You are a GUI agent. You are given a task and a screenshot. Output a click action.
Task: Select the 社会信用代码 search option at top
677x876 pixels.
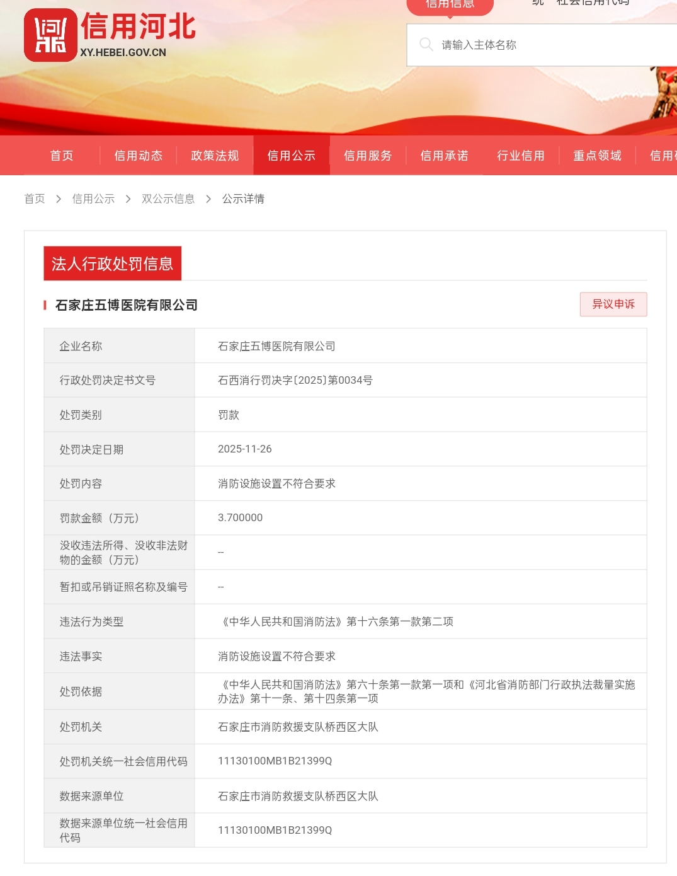pyautogui.click(x=593, y=3)
